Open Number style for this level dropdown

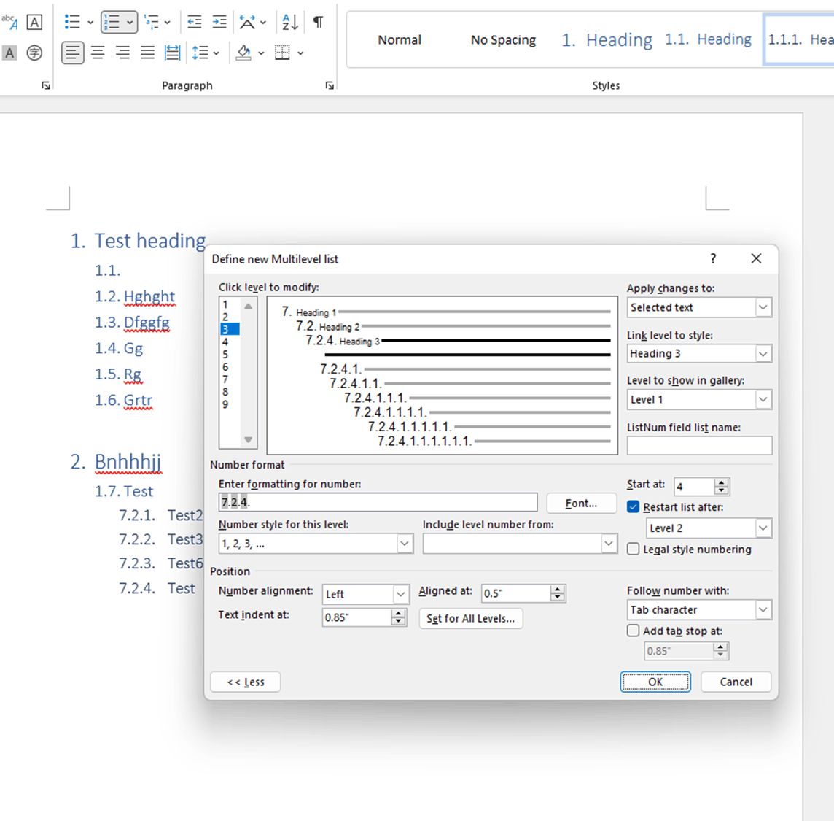pos(316,544)
